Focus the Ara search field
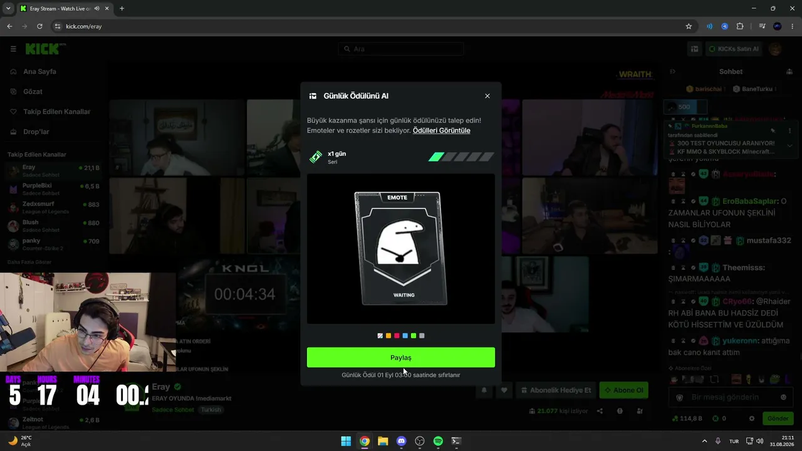Screen dimensions: 802x451 point(401,49)
